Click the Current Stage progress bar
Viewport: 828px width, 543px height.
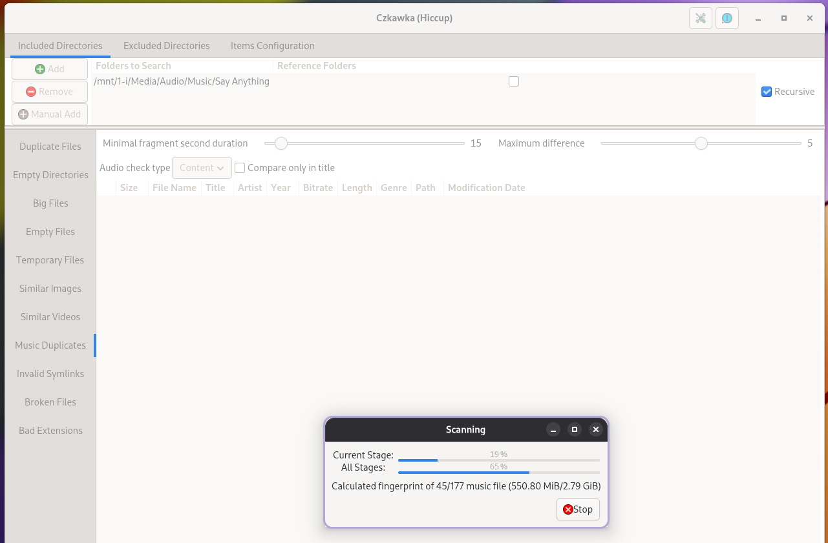499,460
